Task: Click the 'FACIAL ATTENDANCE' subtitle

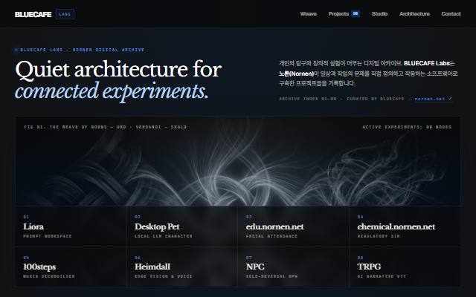Action: click(x=271, y=236)
